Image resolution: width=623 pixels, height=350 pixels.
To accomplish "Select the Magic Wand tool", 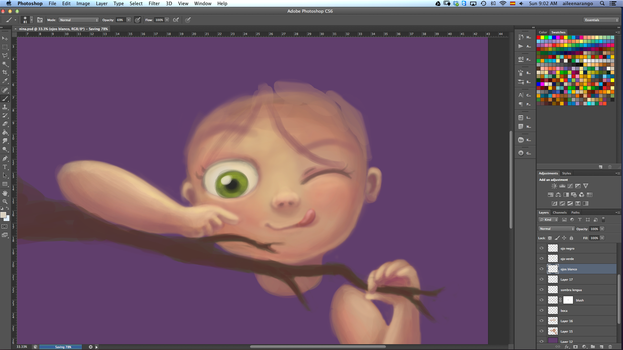I will point(5,64).
